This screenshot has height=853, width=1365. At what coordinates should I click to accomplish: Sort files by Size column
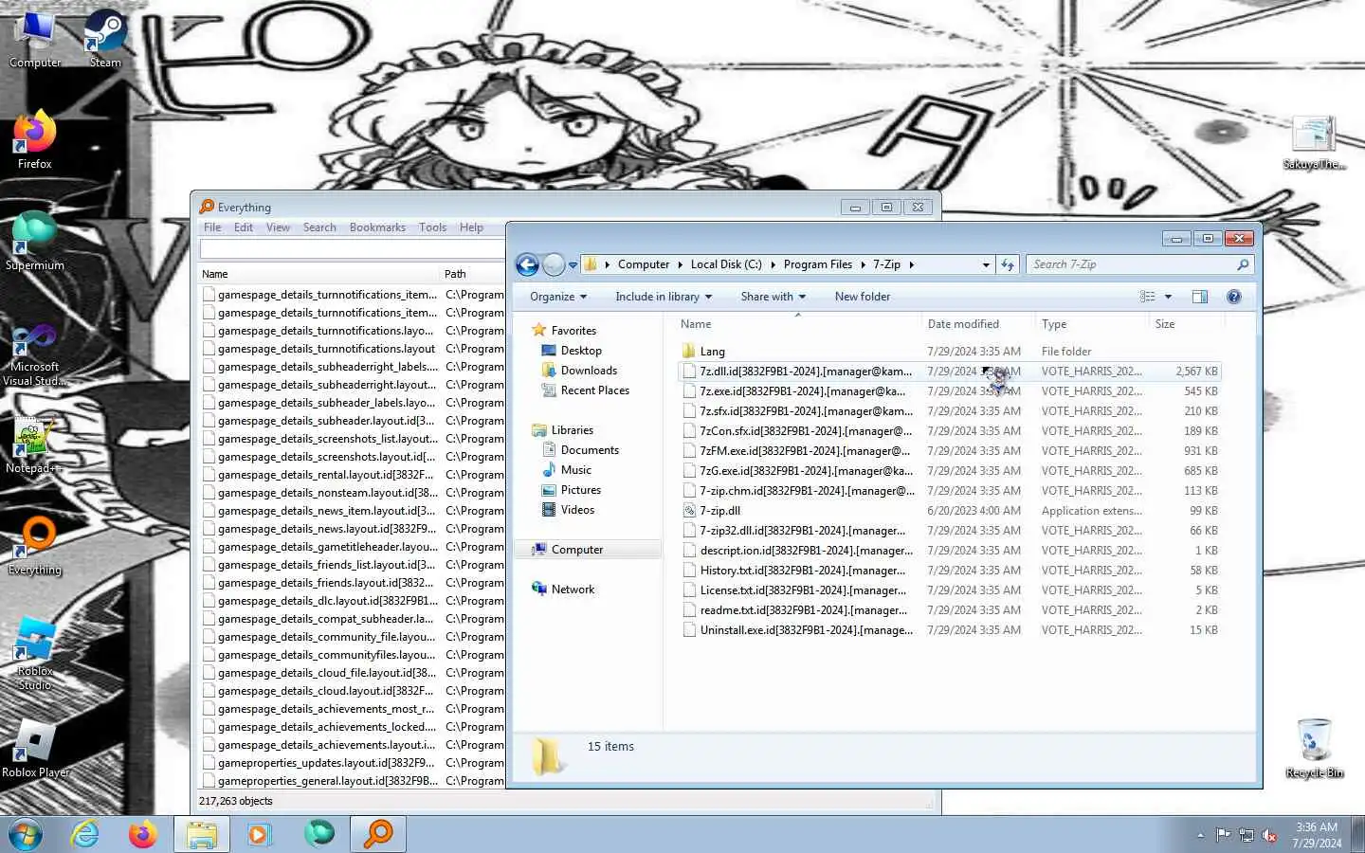click(1185, 324)
